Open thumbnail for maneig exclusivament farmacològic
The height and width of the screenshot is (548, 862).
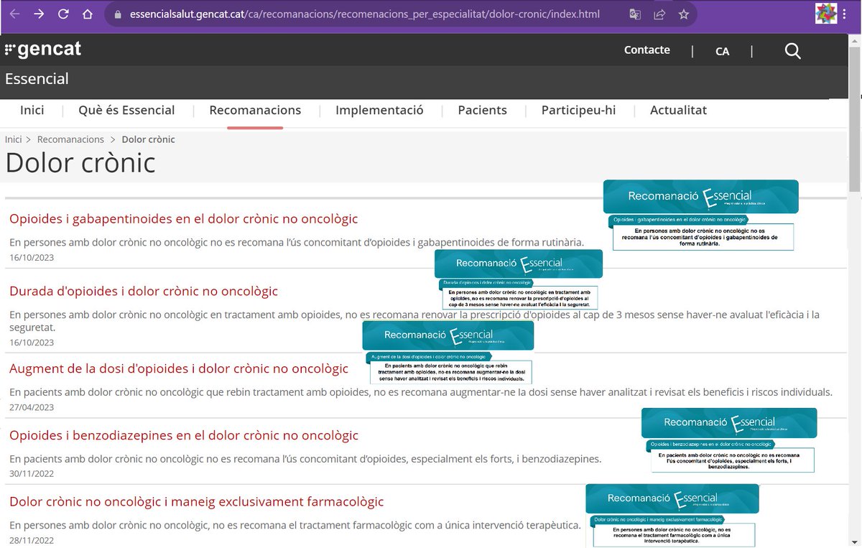click(672, 515)
